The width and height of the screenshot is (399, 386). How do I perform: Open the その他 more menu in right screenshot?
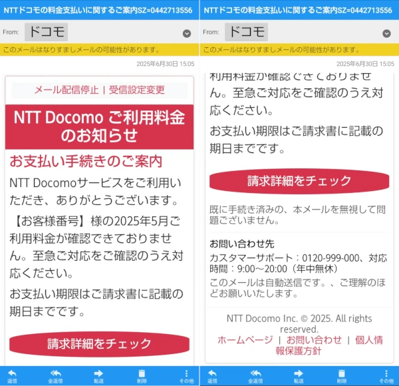386,376
